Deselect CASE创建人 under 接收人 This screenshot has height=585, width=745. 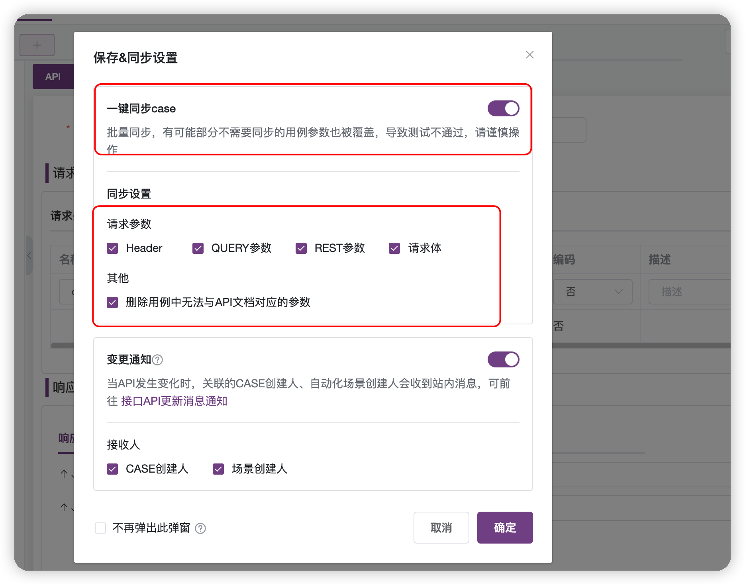pos(112,469)
